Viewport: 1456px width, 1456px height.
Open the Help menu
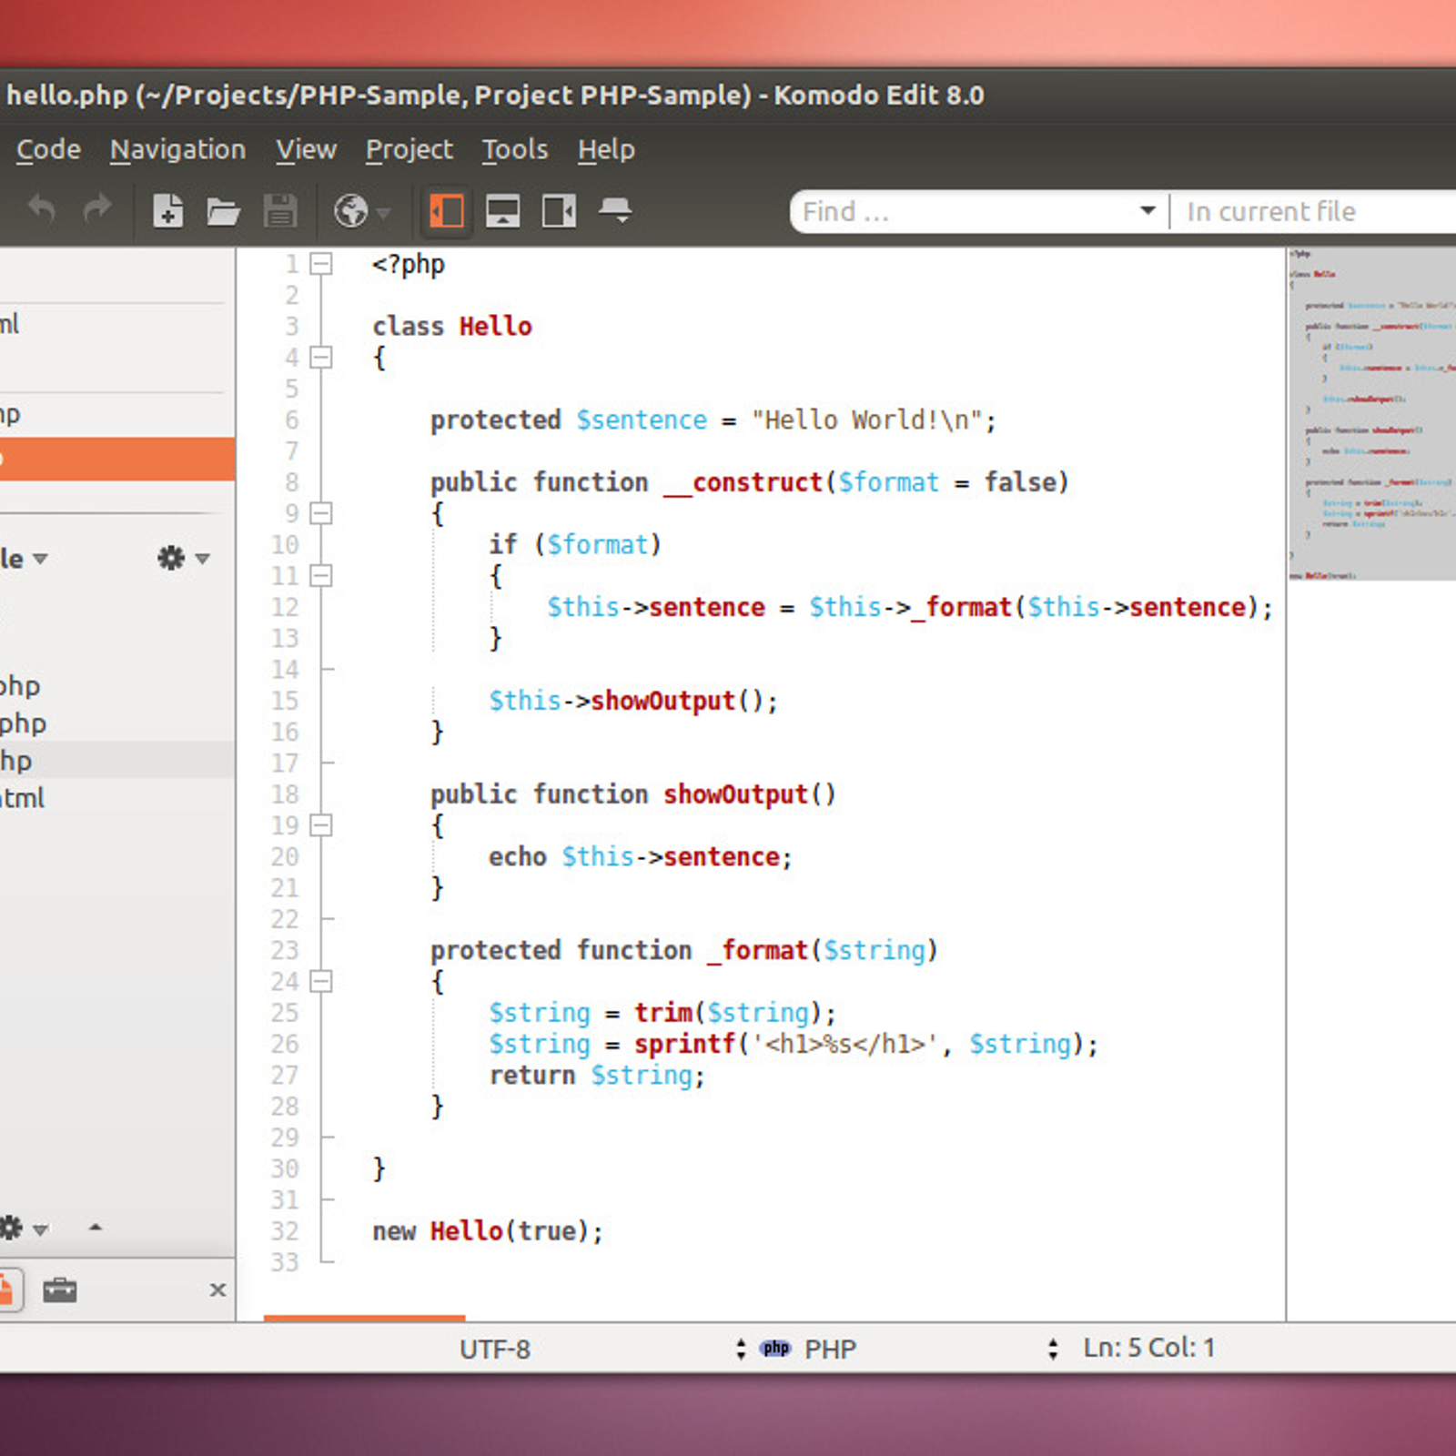pyautogui.click(x=606, y=149)
